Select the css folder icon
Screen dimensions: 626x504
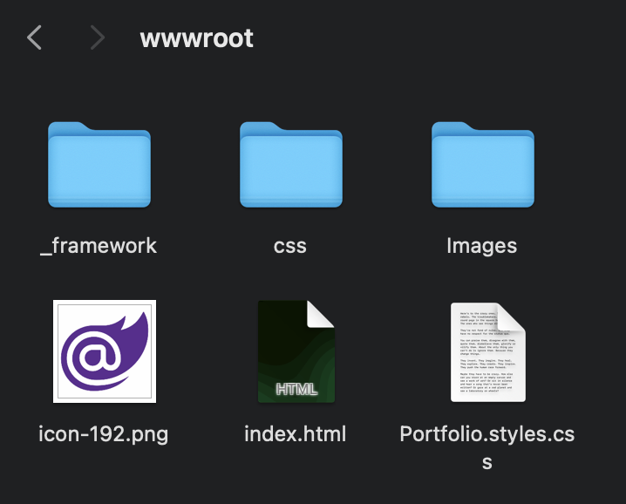coord(291,165)
